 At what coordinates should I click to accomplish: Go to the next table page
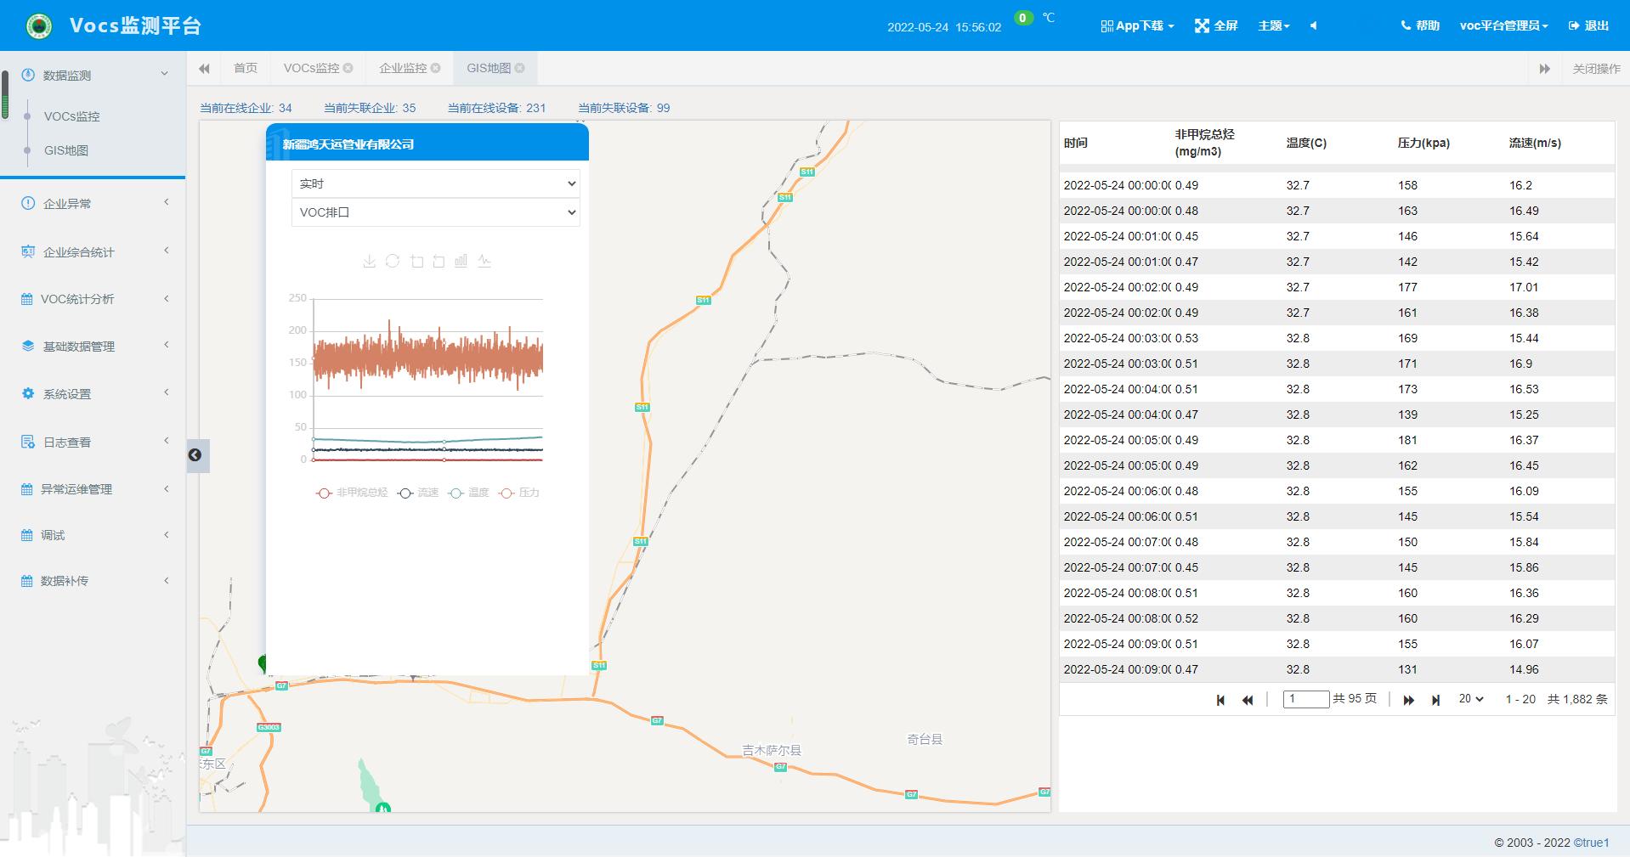point(1408,700)
